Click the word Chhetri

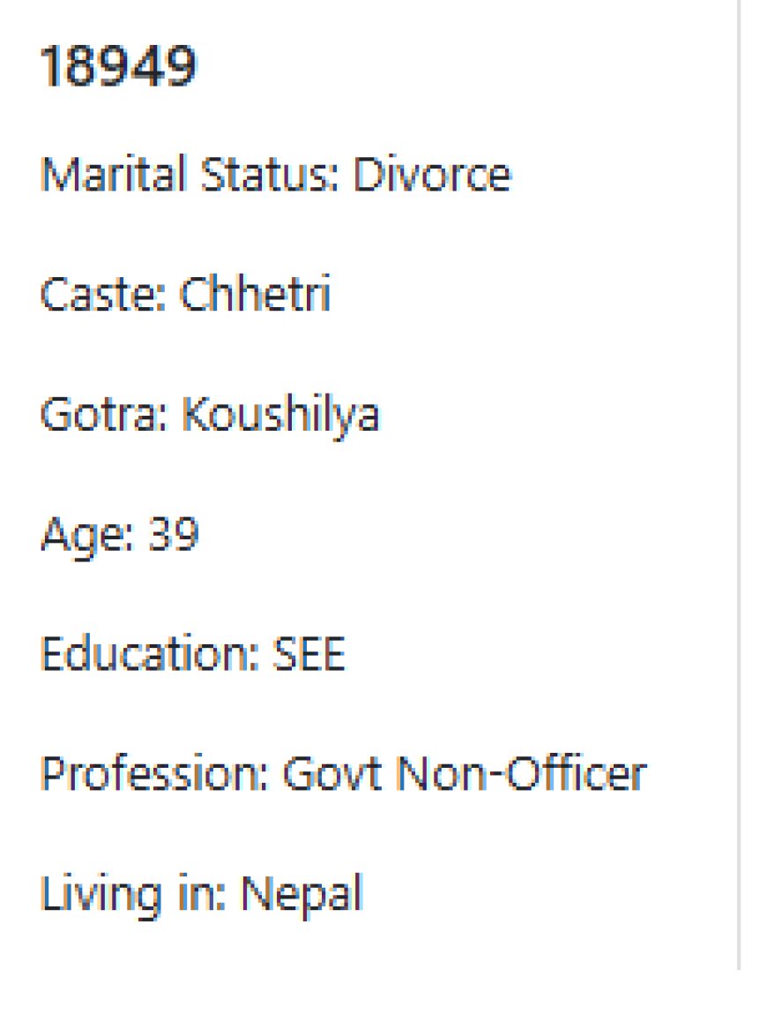point(256,294)
